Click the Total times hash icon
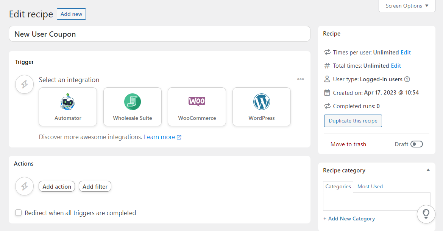 (x=327, y=66)
